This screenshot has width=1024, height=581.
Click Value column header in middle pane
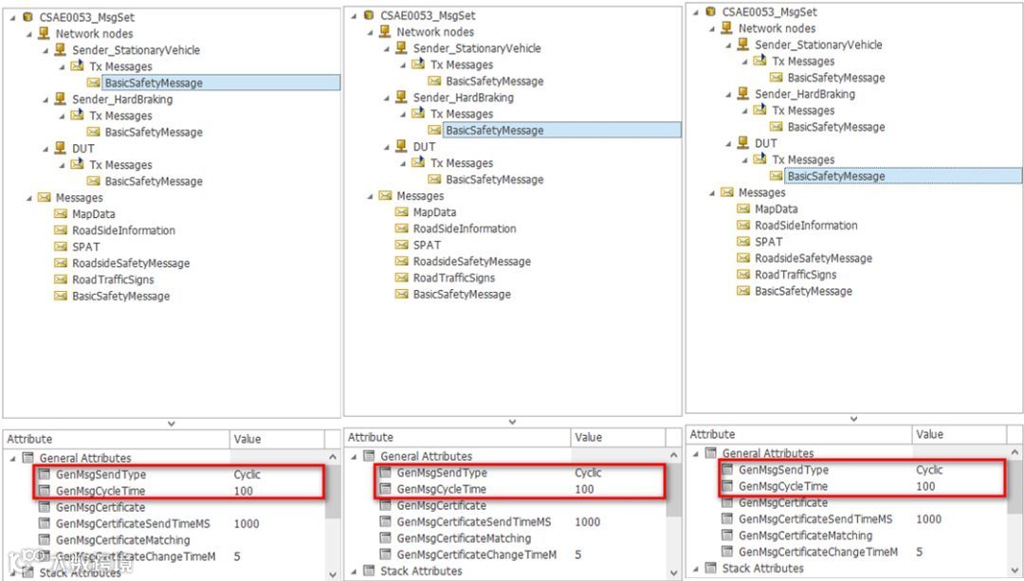617,437
